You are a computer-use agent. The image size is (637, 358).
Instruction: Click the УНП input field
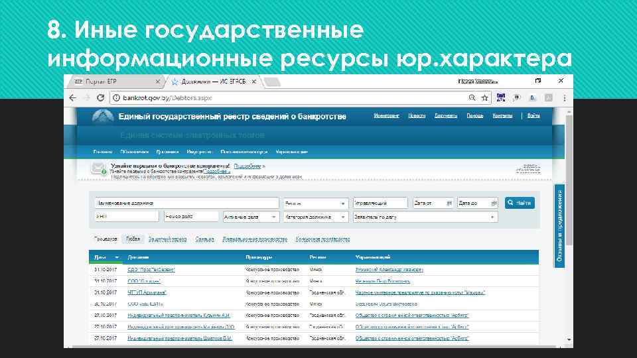click(126, 217)
